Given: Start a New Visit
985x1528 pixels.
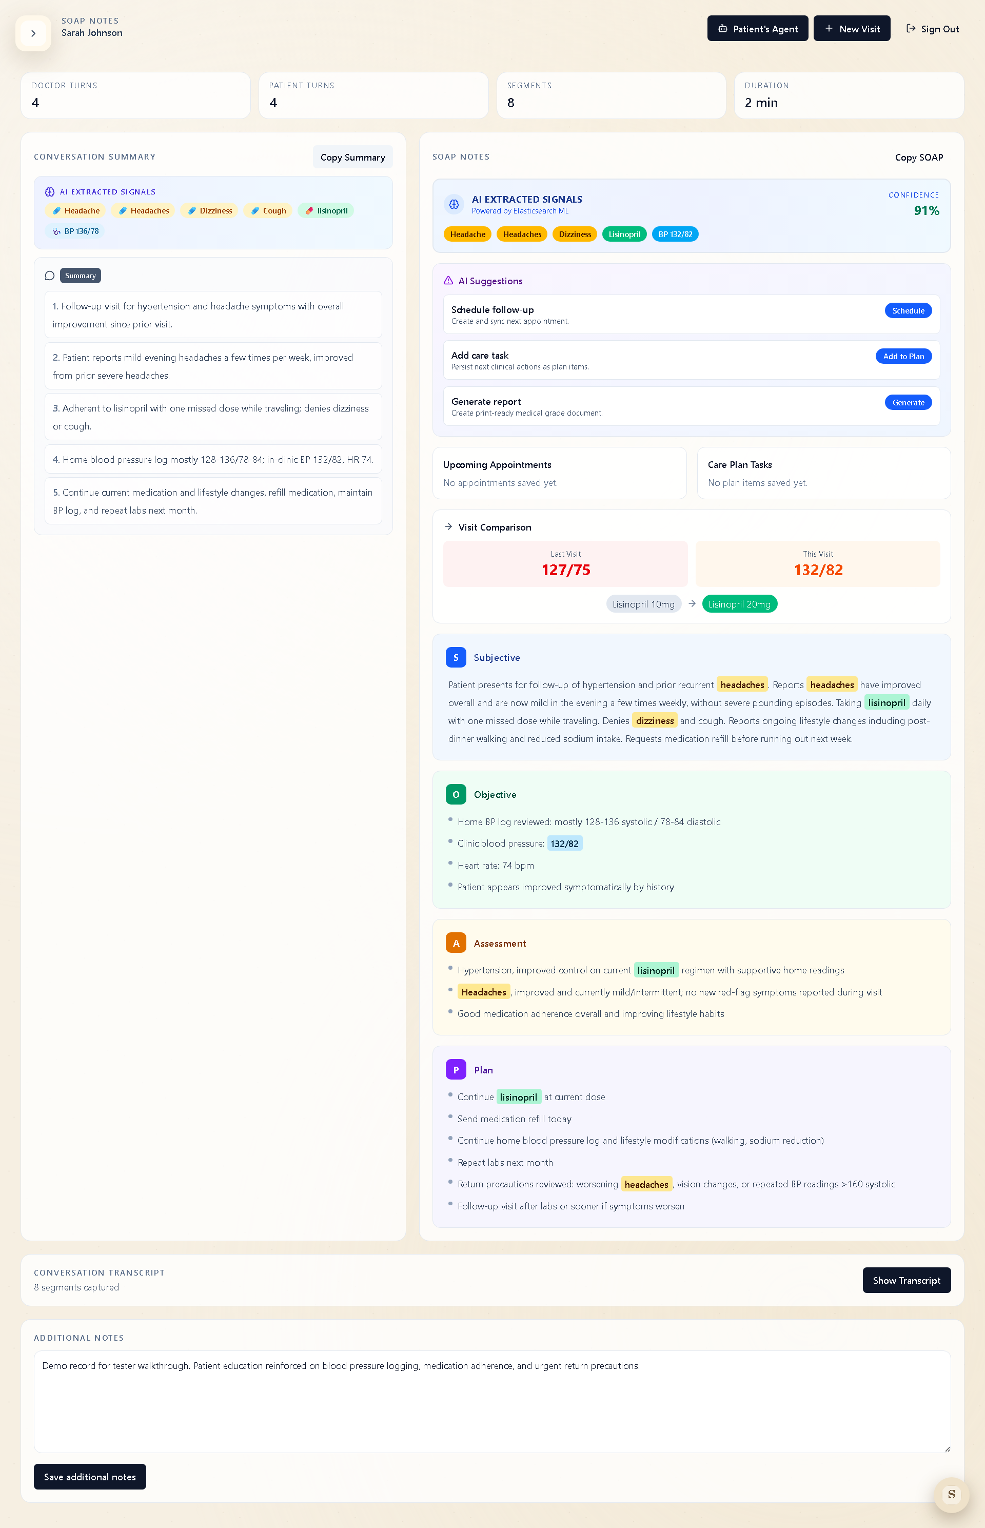Looking at the screenshot, I should tap(851, 29).
